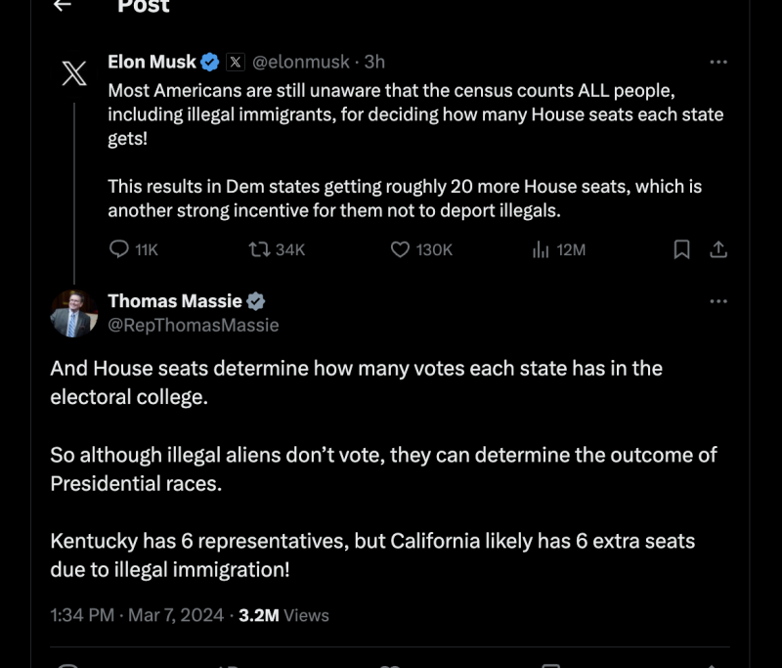Click the 1:34 PM · Mar 7, 2024 timestamp

pyautogui.click(x=137, y=615)
